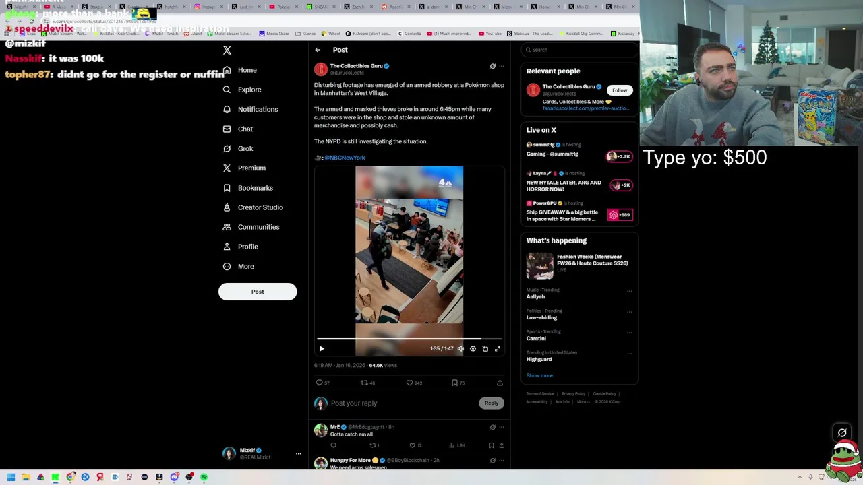Click the gray Reply button
This screenshot has width=863, height=485.
pos(492,403)
